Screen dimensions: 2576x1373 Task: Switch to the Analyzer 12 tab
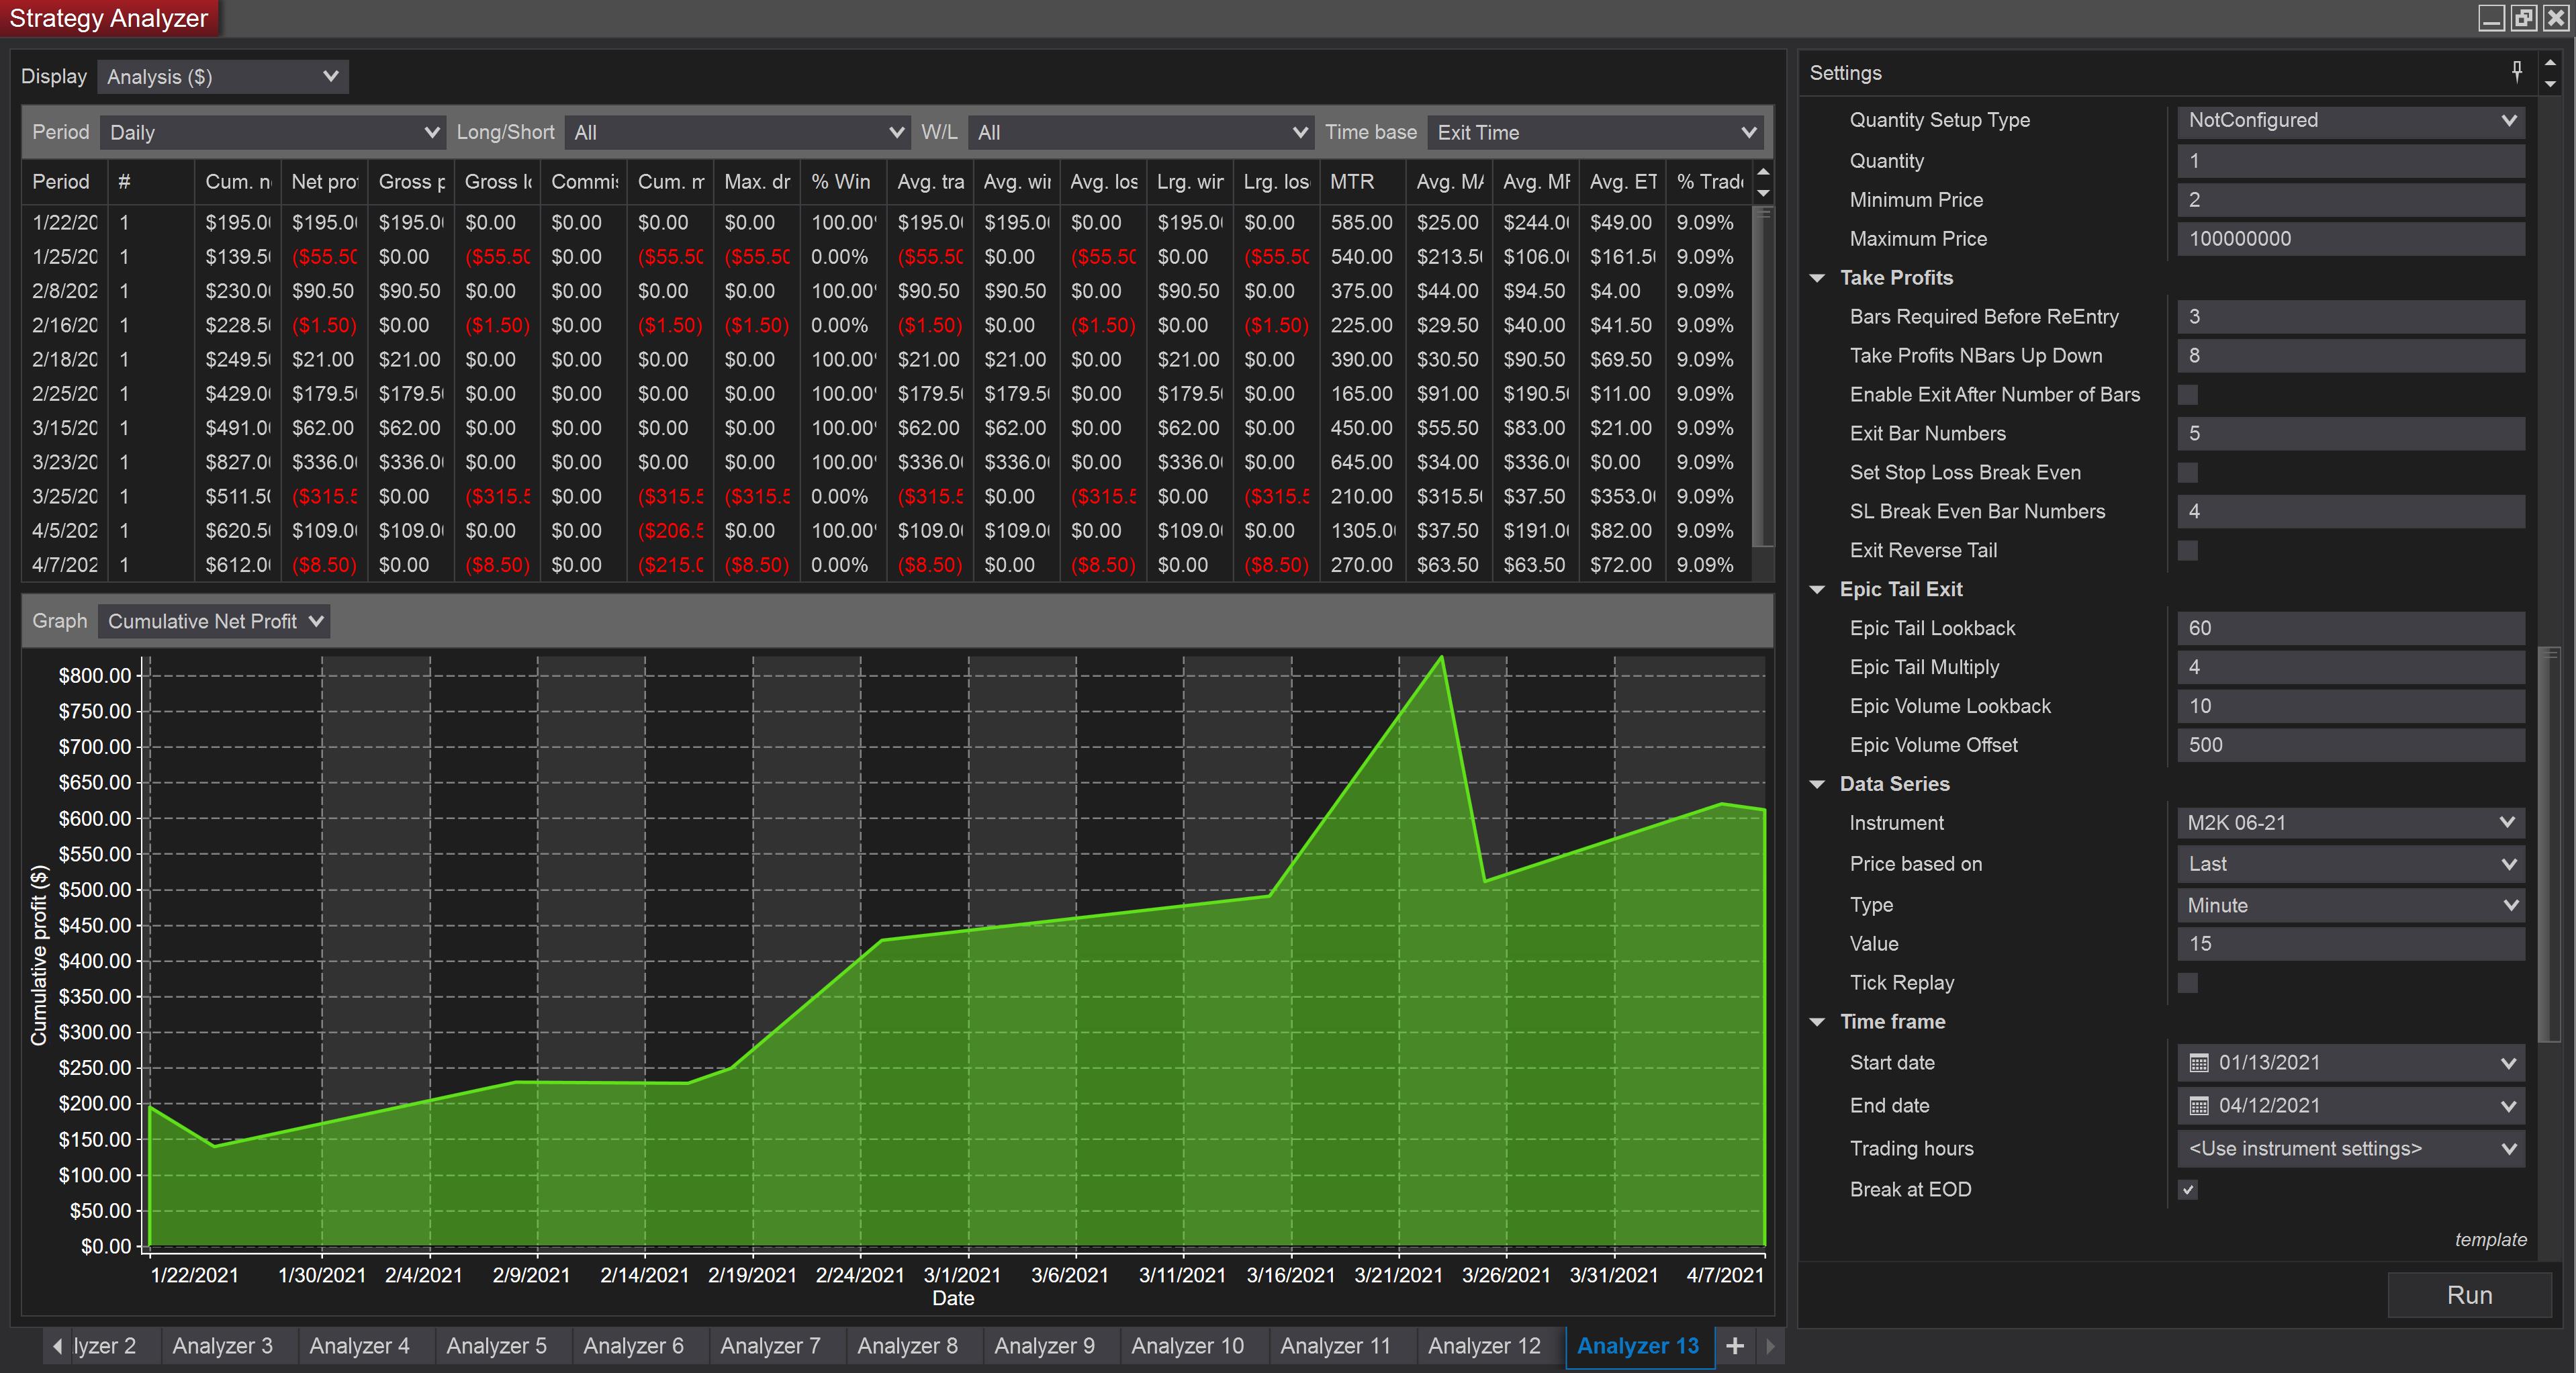(1484, 1346)
